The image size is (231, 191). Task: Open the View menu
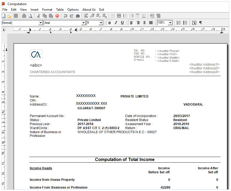pos(23,10)
